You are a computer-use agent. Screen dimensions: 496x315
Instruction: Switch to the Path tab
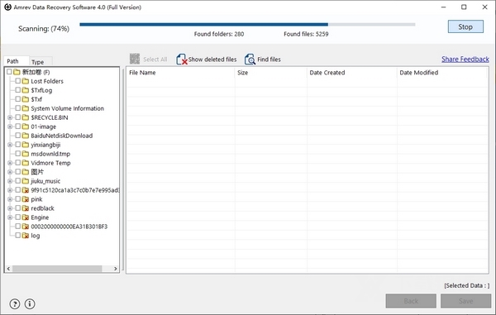click(x=17, y=61)
